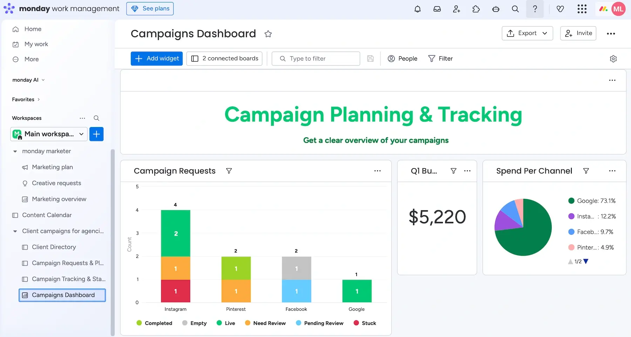Expand the Favorites section
The height and width of the screenshot is (337, 631).
(26, 99)
